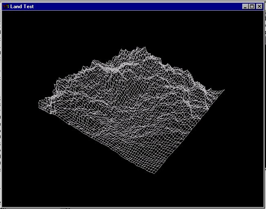Click the right corner of the terrain mesh
266x209 pixels.
(223, 90)
